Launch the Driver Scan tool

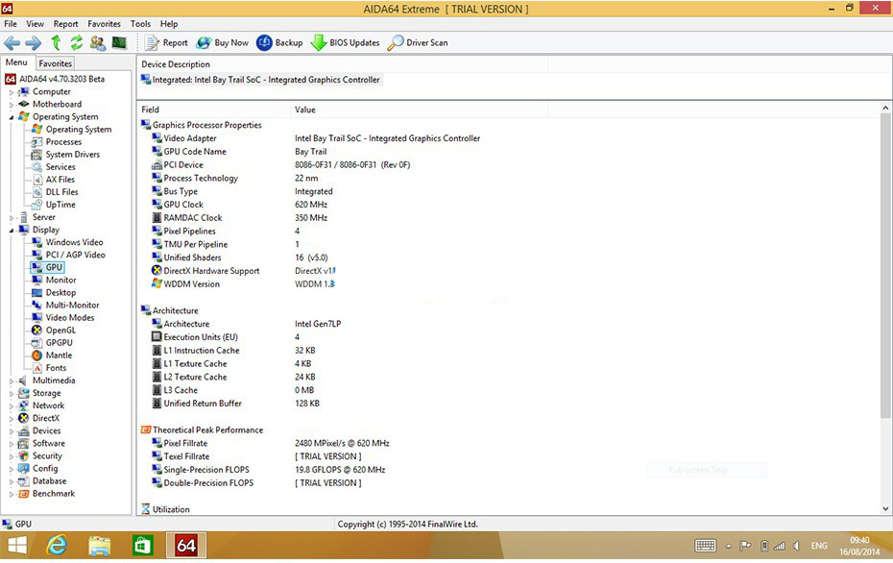point(418,42)
